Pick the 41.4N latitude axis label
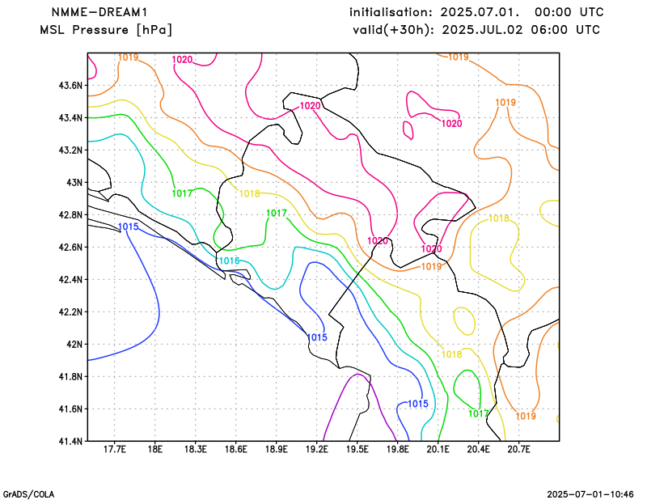This screenshot has width=647, height=500. click(71, 442)
